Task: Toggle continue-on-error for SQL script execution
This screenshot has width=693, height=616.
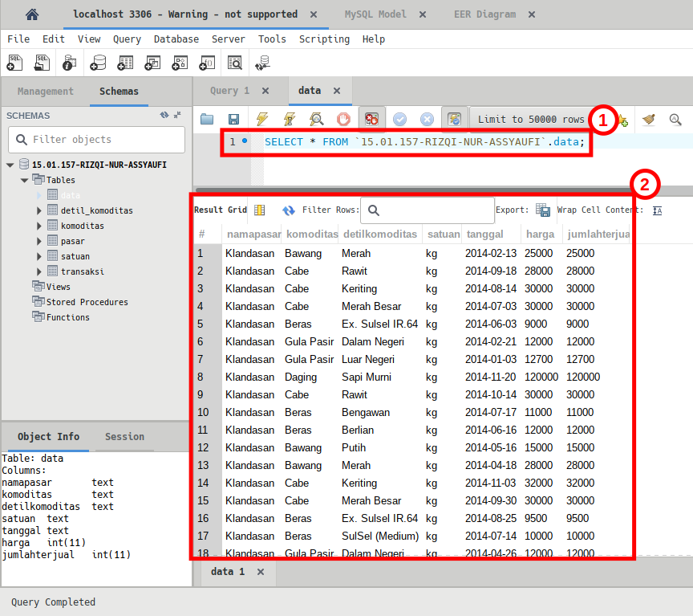Action: tap(371, 119)
